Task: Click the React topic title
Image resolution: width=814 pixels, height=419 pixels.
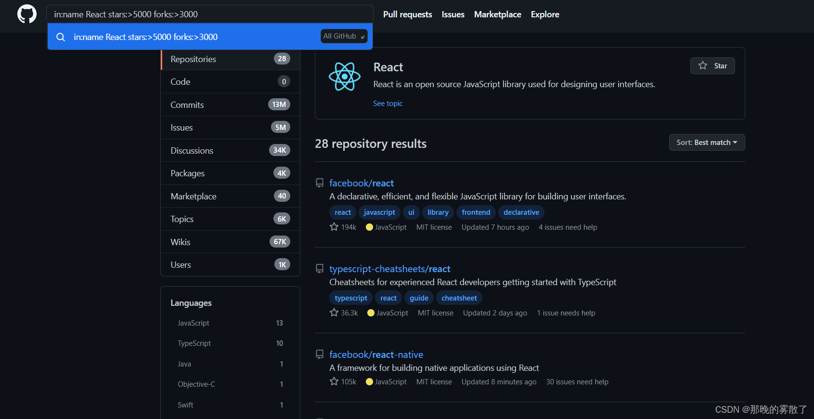Action: (388, 67)
